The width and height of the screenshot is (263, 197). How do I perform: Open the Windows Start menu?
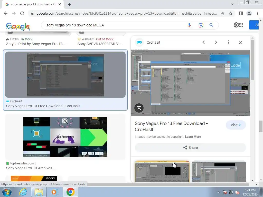pyautogui.click(x=7, y=192)
